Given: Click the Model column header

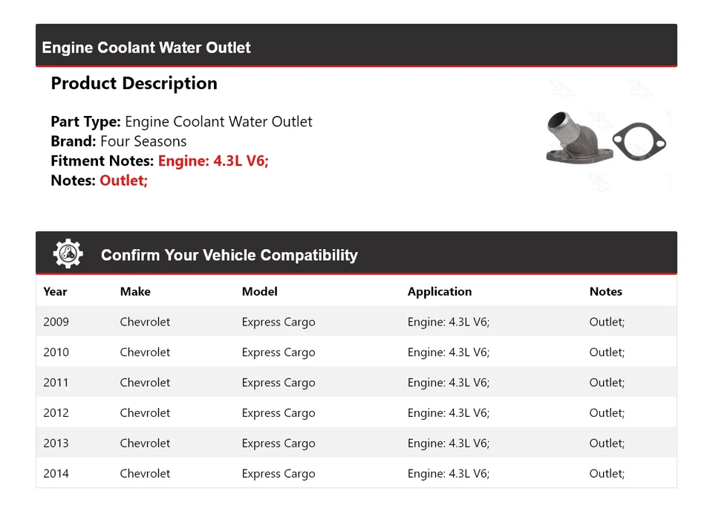Looking at the screenshot, I should 259,291.
